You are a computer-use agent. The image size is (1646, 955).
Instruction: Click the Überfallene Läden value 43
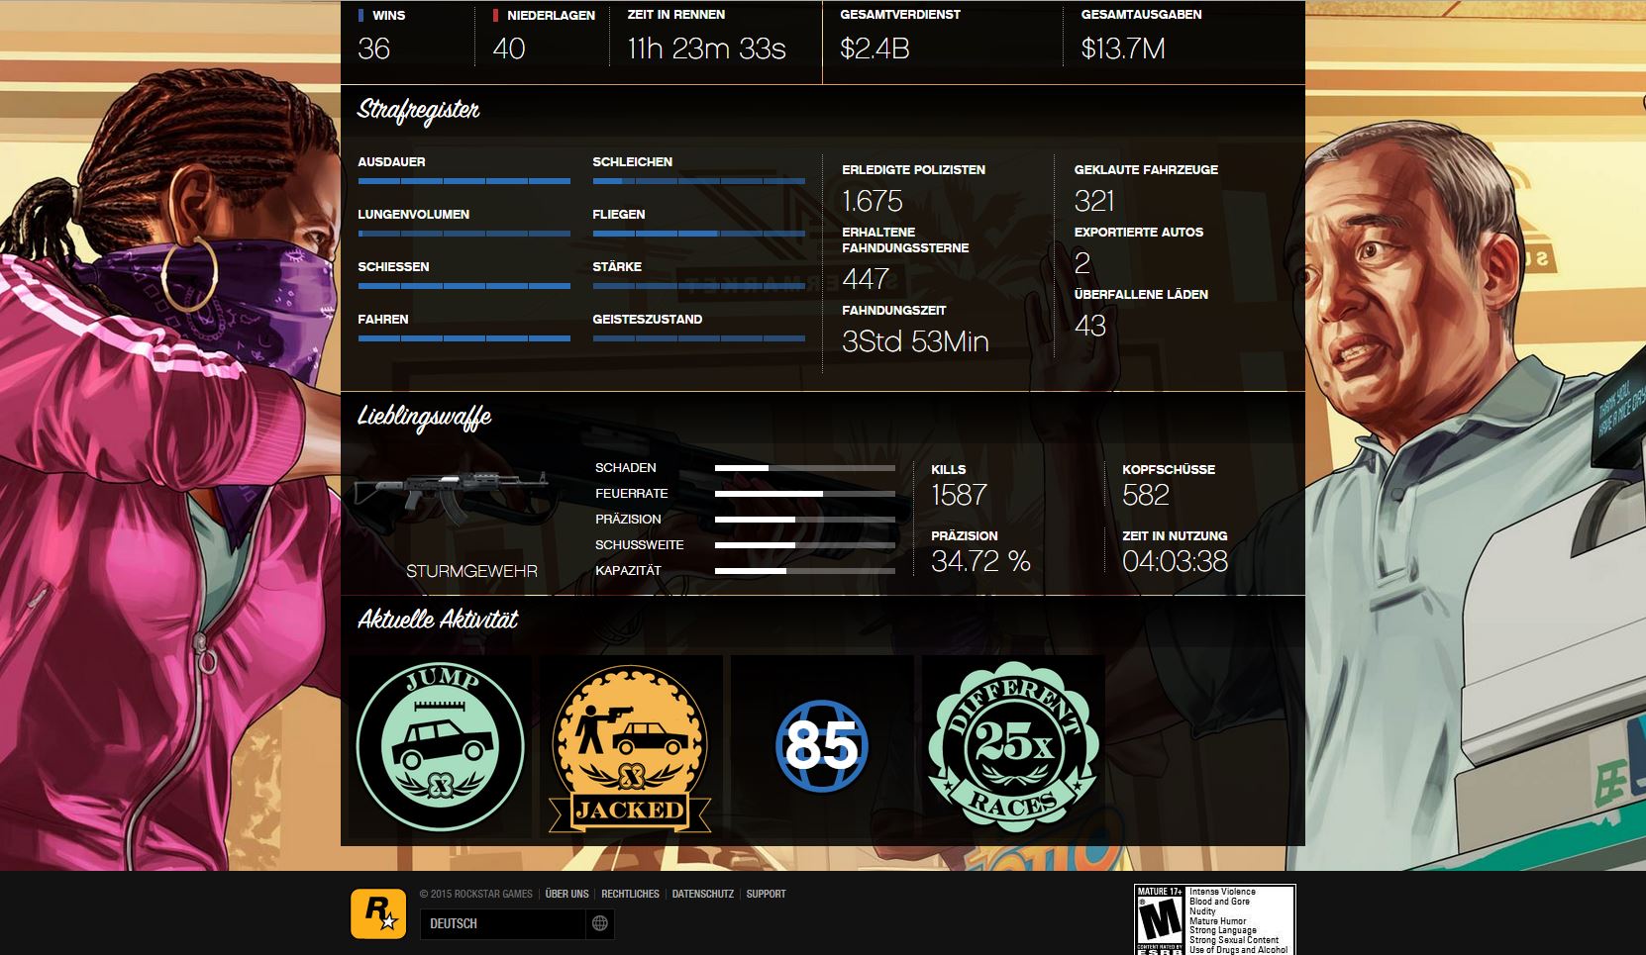(x=1090, y=326)
